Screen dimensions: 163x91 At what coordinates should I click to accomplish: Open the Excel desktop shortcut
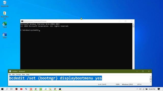[5, 25]
